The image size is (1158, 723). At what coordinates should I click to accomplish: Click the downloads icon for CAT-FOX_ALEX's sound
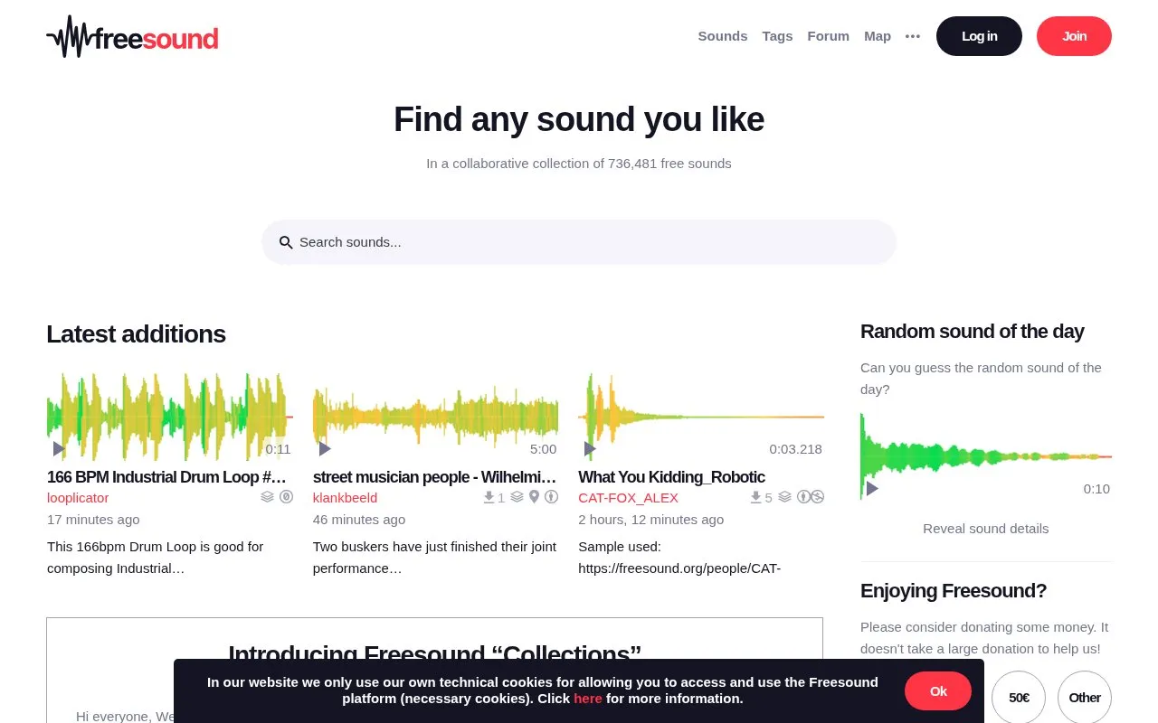(755, 497)
